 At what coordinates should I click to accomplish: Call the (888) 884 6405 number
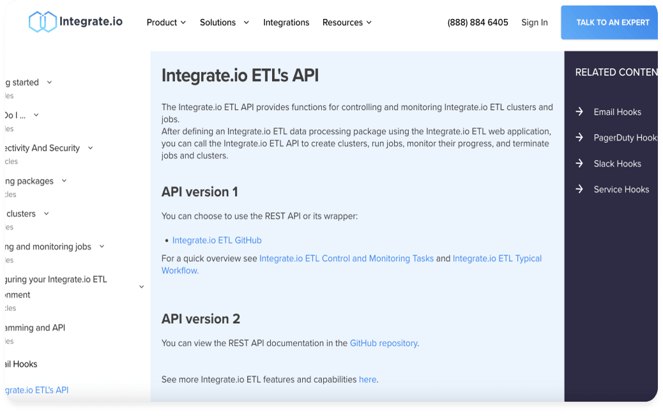pyautogui.click(x=477, y=22)
